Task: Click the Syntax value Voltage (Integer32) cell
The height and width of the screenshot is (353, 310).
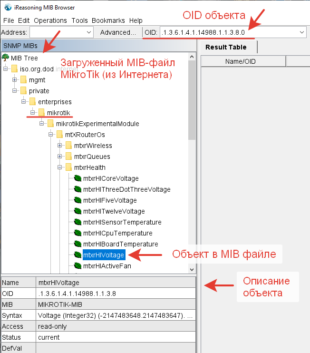Action: tap(116, 315)
